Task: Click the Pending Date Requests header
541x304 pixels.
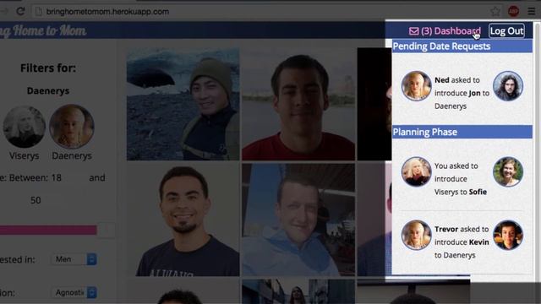Action: click(x=462, y=46)
